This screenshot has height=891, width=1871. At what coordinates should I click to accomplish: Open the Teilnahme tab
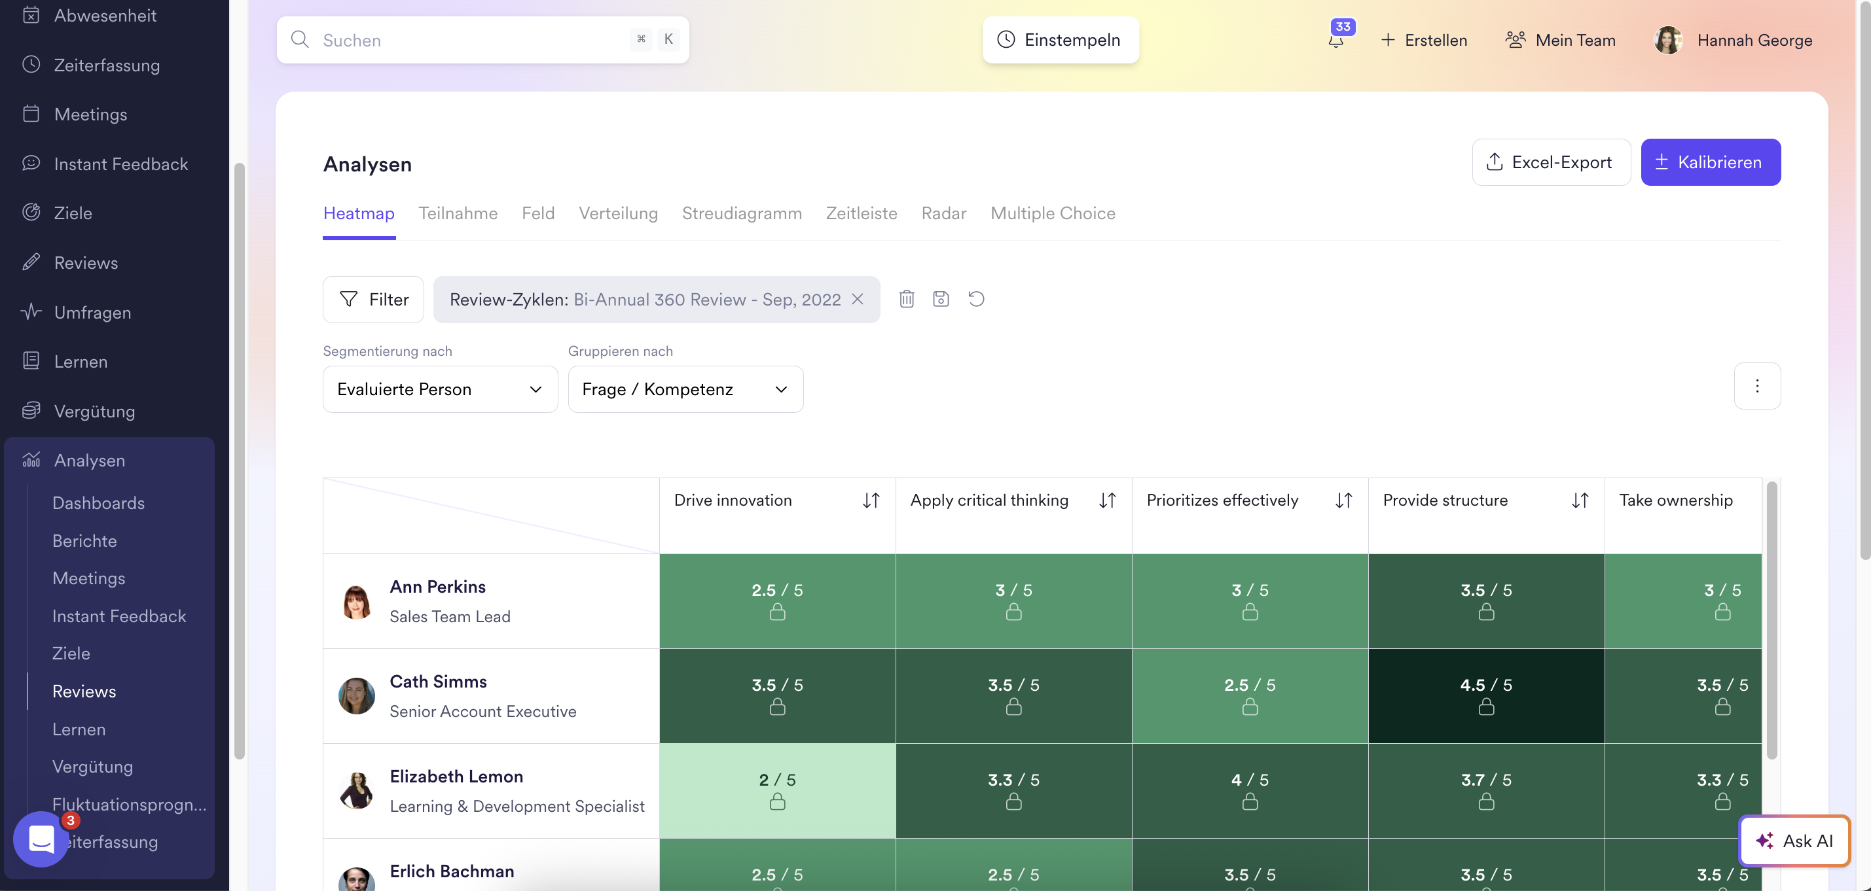(458, 213)
